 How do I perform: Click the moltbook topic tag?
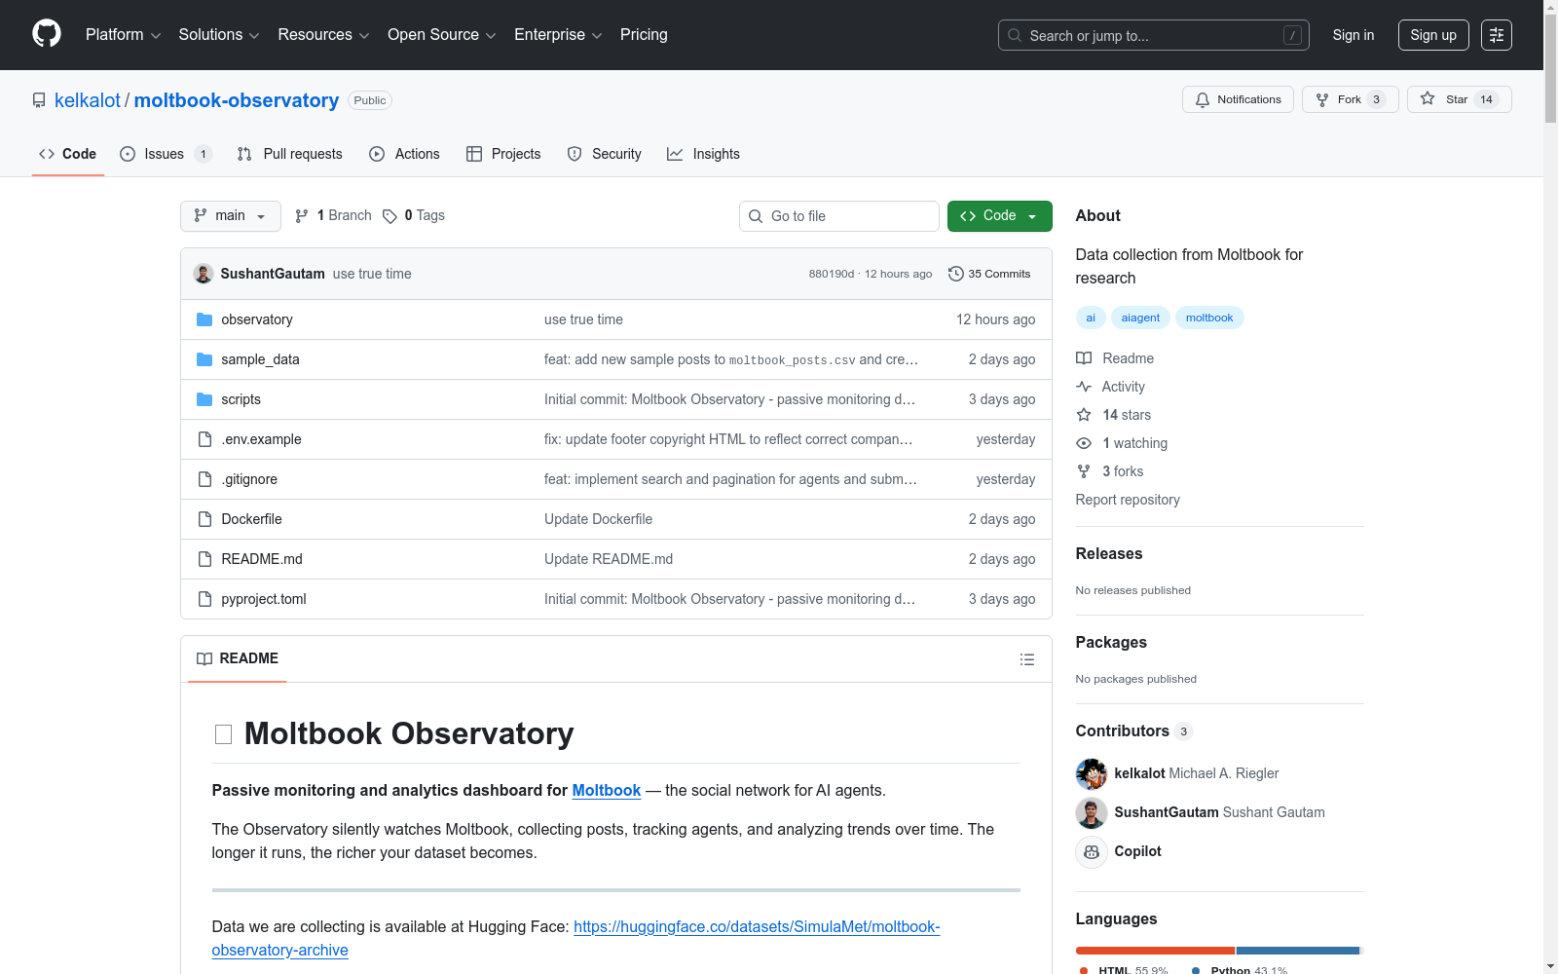(x=1209, y=318)
